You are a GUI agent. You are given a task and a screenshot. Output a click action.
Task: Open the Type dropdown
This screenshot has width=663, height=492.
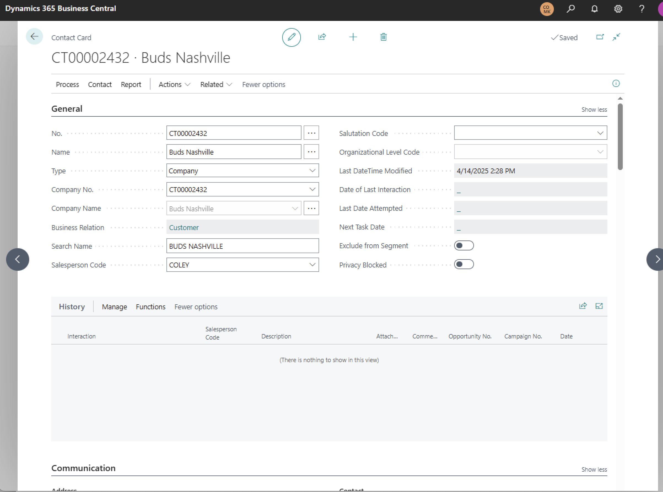[312, 171]
